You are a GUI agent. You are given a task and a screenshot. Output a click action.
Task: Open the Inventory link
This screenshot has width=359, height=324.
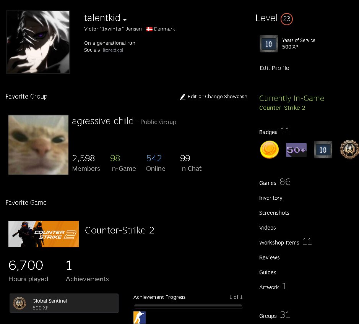(271, 198)
